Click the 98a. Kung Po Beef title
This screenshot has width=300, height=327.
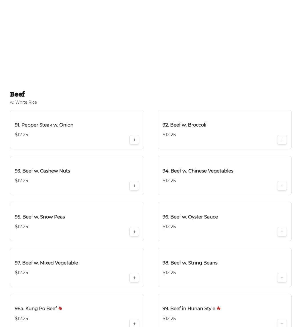36,309
